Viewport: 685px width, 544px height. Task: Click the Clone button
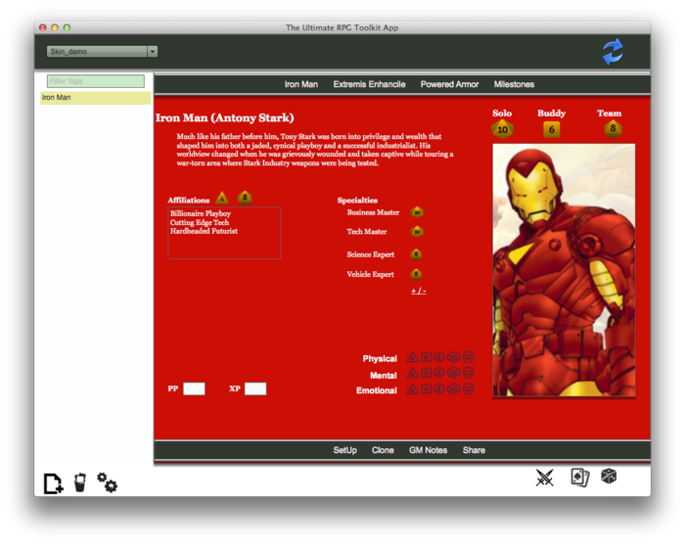383,450
